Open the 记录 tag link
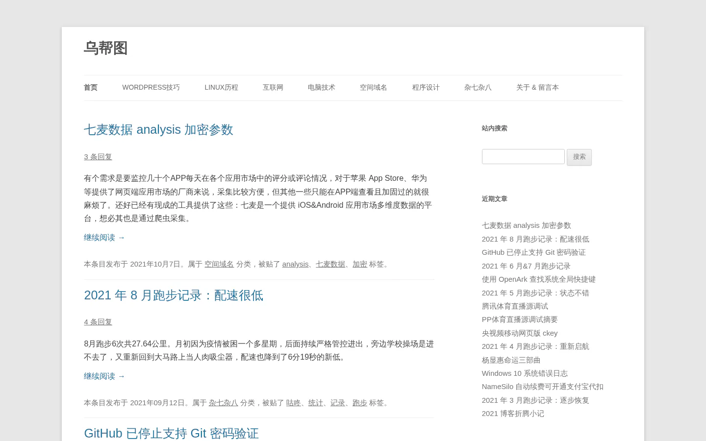Viewport: 706px width, 441px height. tap(338, 403)
